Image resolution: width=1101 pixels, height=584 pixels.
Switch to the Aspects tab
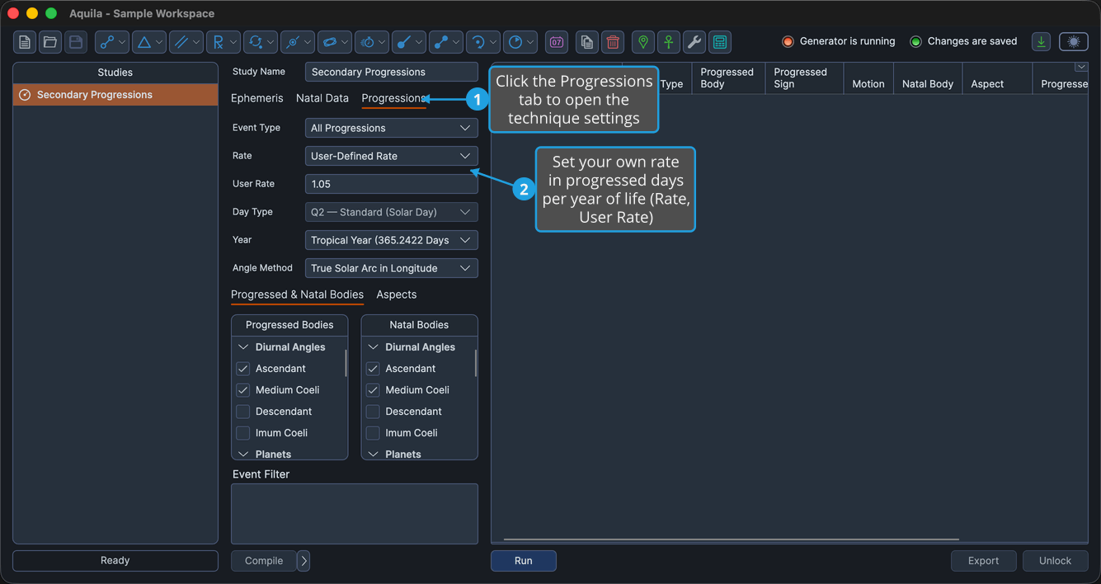[397, 294]
